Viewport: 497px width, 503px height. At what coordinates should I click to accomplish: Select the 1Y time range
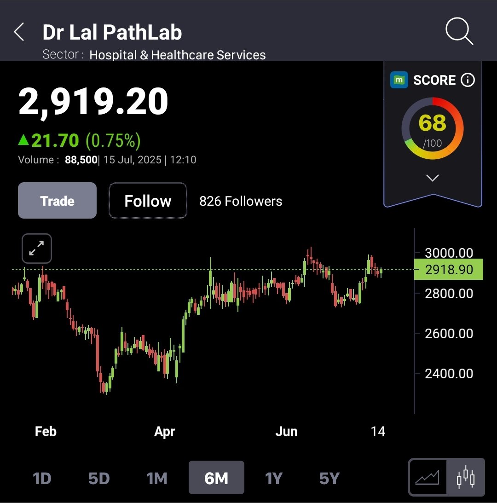point(274,478)
